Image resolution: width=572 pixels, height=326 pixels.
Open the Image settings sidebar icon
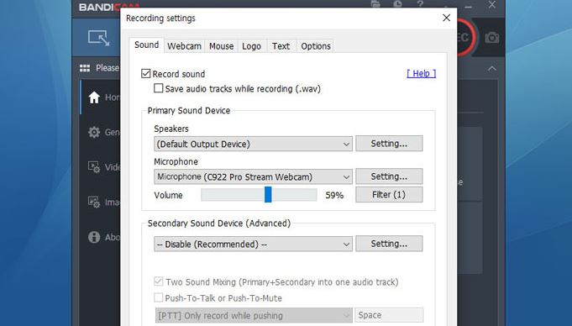(x=94, y=202)
